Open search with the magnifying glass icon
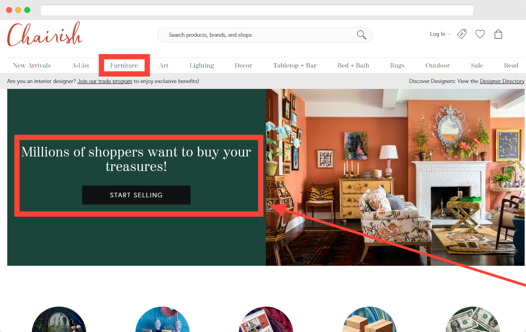 (361, 34)
